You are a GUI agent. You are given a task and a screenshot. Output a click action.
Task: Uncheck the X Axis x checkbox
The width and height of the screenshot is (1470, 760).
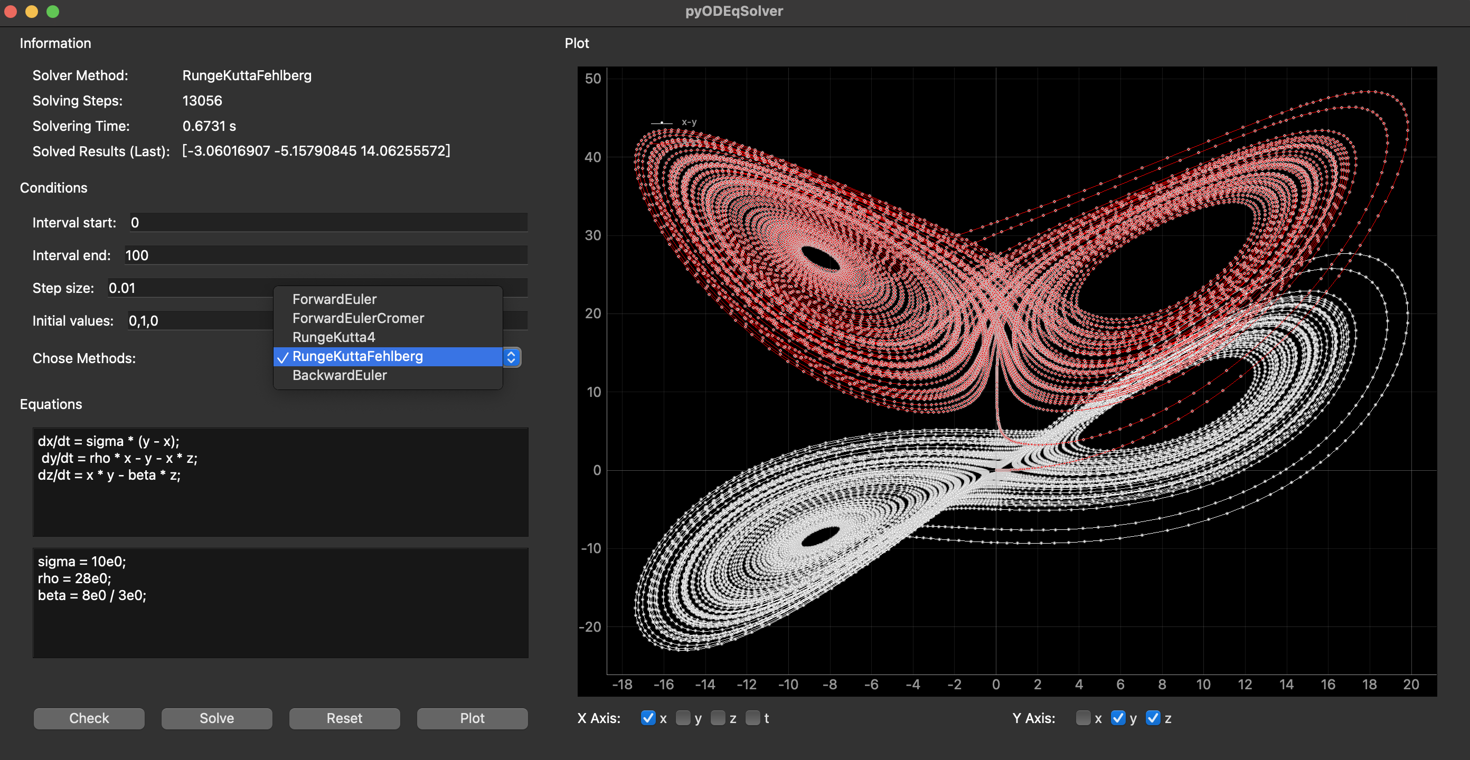coord(648,718)
